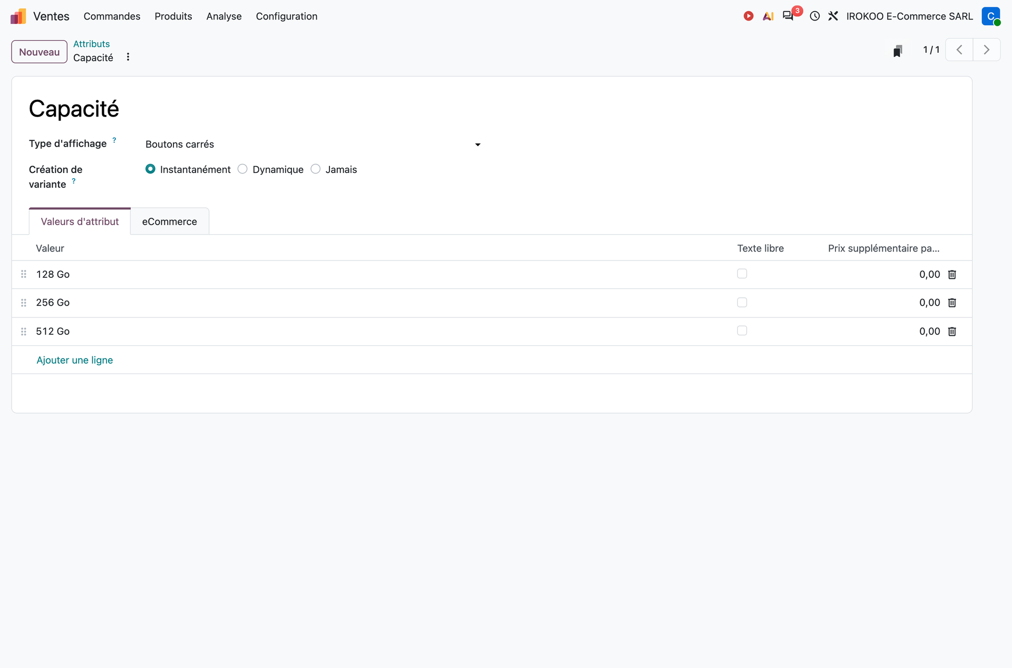This screenshot has height=668, width=1012.
Task: Click drag handle of 256 Go row
Action: 24,303
